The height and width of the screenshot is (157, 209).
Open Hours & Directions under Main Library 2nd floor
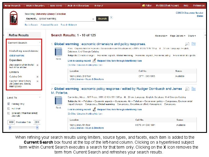pos(87,79)
